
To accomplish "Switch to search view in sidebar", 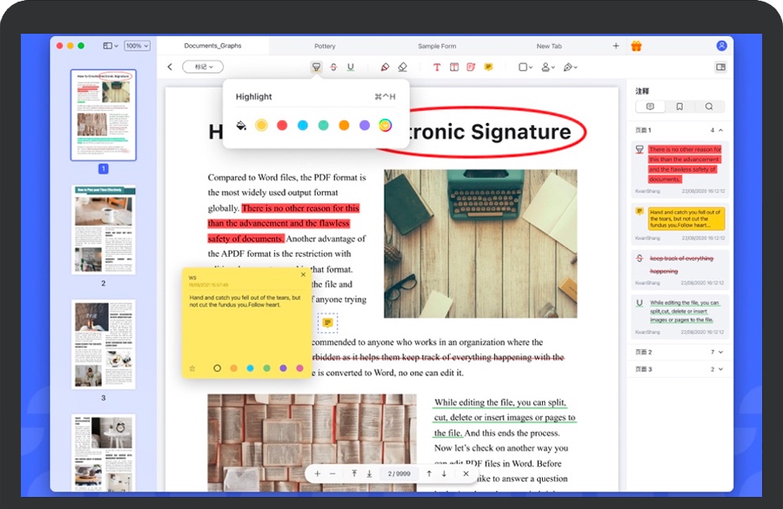I will click(x=709, y=106).
